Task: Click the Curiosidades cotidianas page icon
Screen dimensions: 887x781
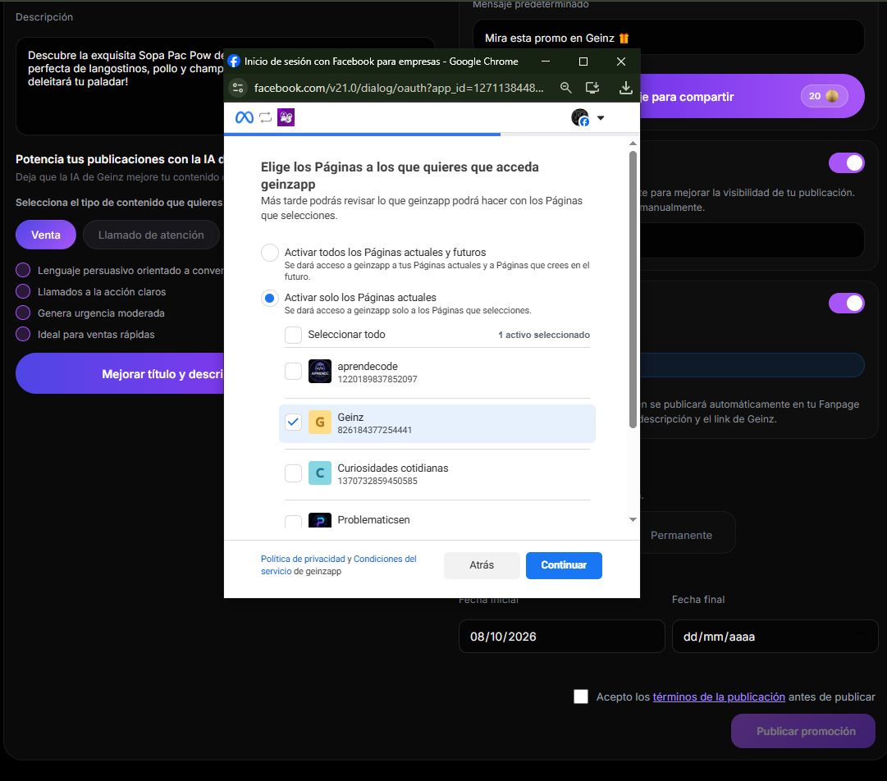Action: coord(320,473)
